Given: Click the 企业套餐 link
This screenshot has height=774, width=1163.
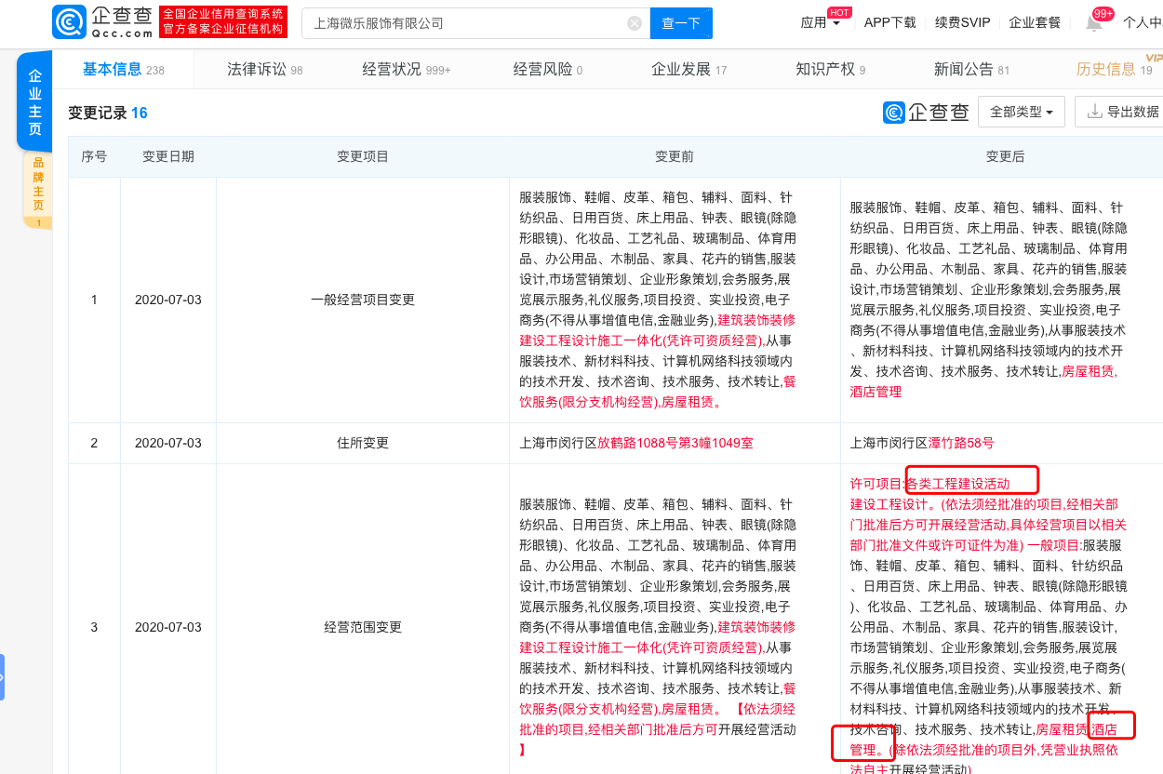Looking at the screenshot, I should [1035, 23].
